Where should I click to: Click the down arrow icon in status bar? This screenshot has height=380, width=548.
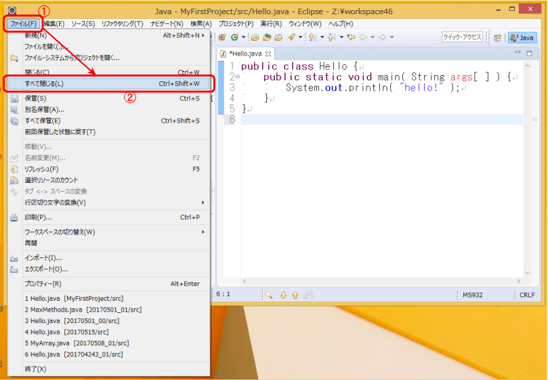[283, 295]
